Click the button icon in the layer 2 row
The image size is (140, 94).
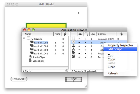point(73,42)
